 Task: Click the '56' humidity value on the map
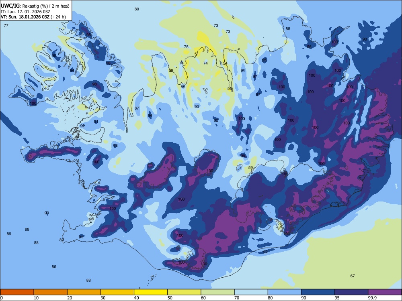pyautogui.click(x=230, y=89)
